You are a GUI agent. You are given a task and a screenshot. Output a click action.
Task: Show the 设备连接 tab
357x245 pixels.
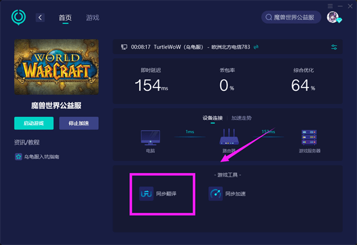[212, 118]
